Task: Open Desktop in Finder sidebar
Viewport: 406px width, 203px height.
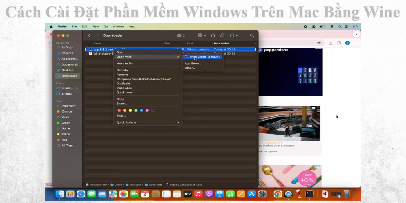Action: (67, 70)
